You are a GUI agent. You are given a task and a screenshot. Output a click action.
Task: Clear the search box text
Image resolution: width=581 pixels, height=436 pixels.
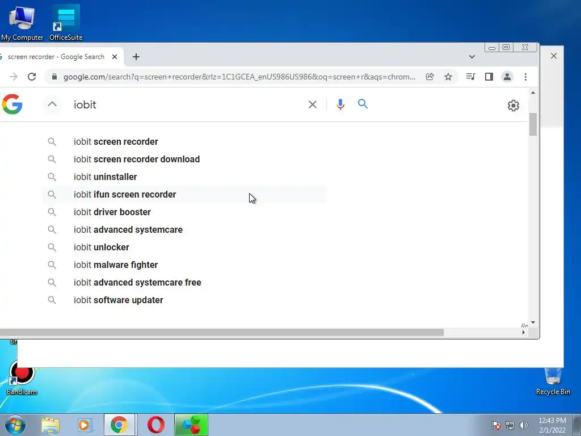pos(313,104)
